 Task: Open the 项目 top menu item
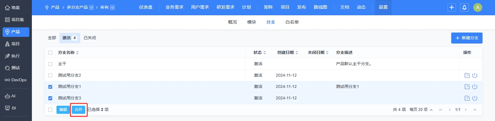pos(285,7)
